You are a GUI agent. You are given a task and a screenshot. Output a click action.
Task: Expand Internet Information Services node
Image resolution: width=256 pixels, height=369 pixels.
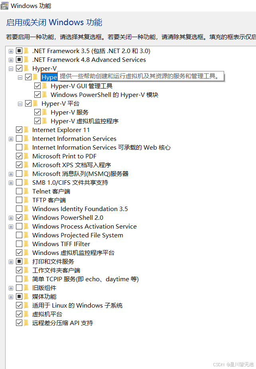[11, 139]
